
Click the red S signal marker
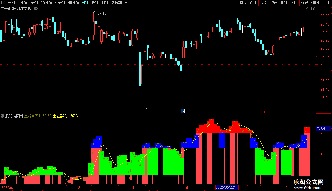265,111
